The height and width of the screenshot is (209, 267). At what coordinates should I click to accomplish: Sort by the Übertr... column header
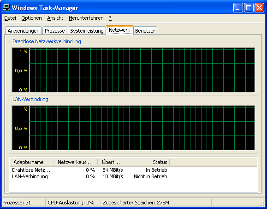pos(112,162)
